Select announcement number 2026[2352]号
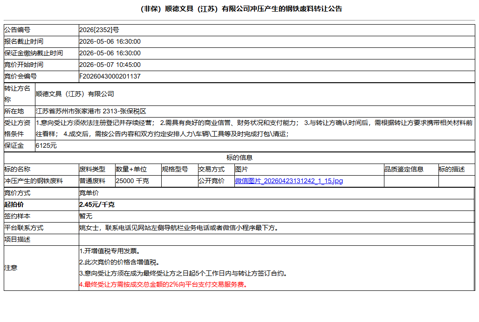 (99, 30)
